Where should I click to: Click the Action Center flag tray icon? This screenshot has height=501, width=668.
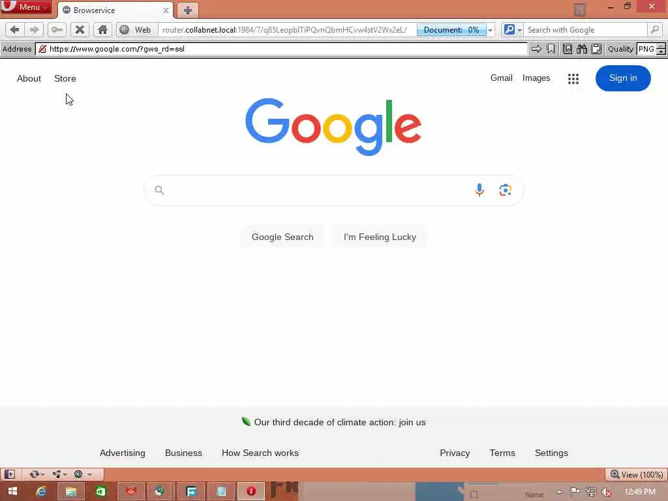(575, 492)
